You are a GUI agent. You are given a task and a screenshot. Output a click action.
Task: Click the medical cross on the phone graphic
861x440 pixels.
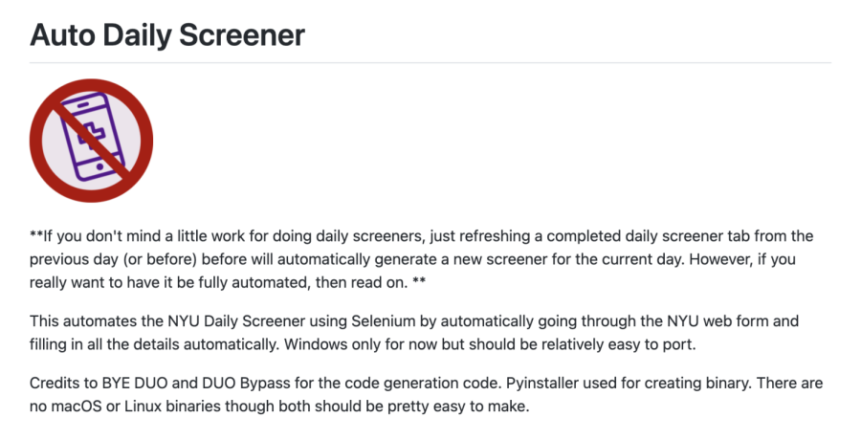point(92,135)
